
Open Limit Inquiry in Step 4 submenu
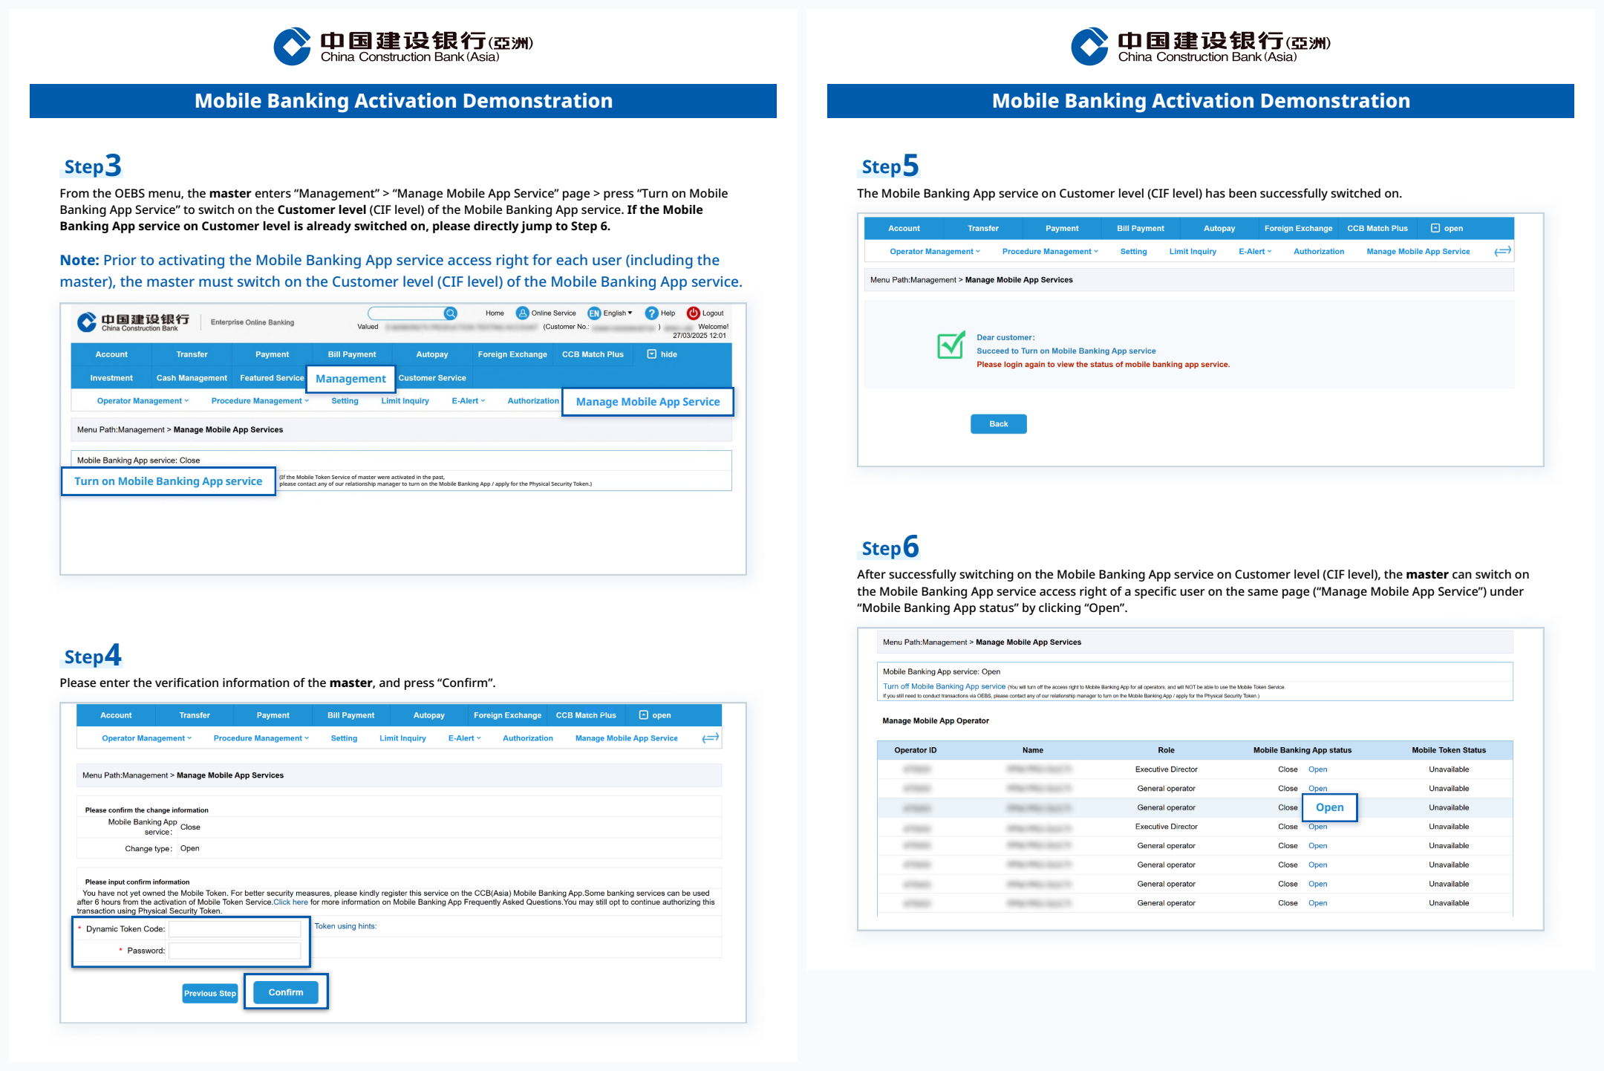[x=402, y=738]
